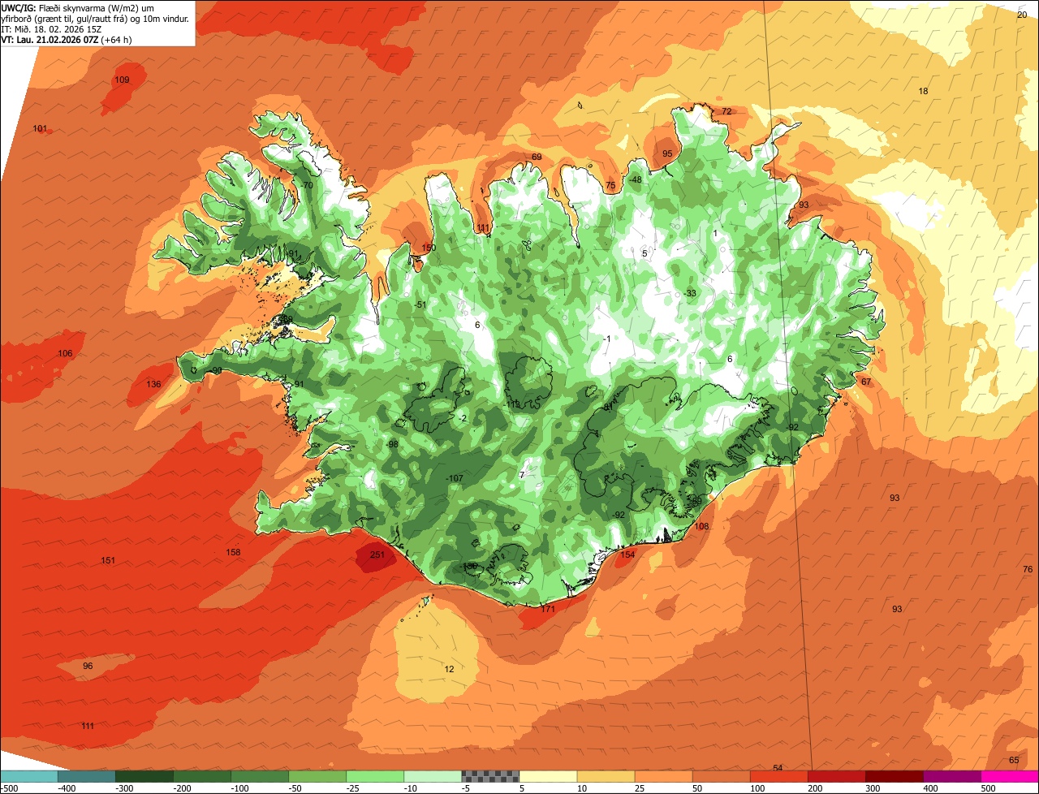Image resolution: width=1039 pixels, height=794 pixels.
Task: Click the map value 101
Action: [40, 128]
